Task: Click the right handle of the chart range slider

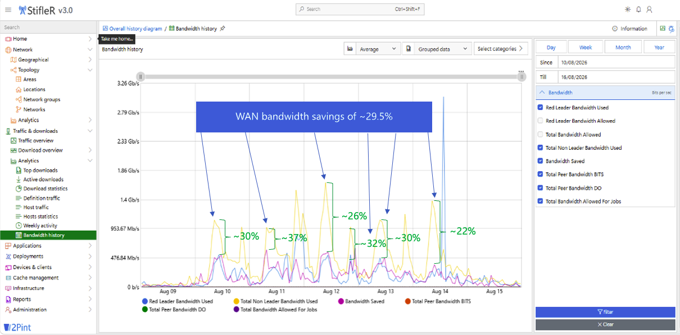Action: click(x=522, y=77)
